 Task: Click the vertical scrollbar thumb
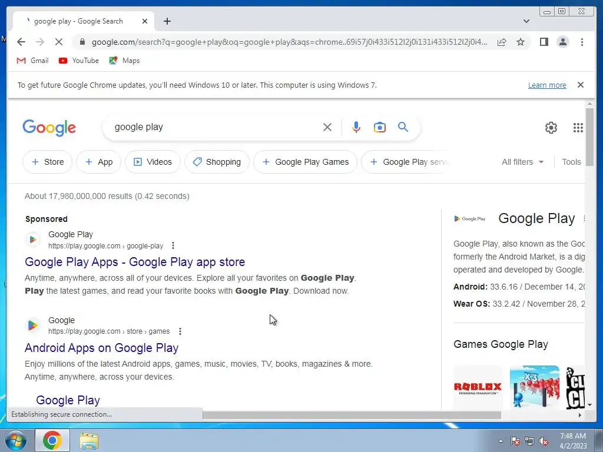(x=589, y=137)
